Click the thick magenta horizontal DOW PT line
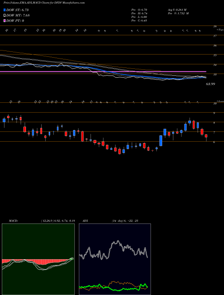The width and height of the screenshot is (224, 295). point(103,72)
